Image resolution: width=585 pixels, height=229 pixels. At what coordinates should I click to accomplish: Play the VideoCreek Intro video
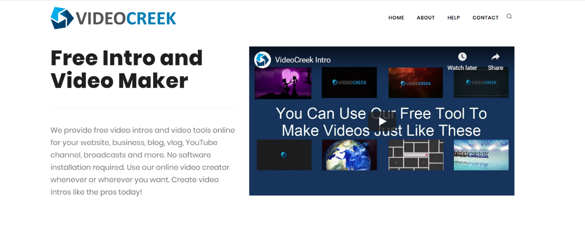tap(382, 122)
